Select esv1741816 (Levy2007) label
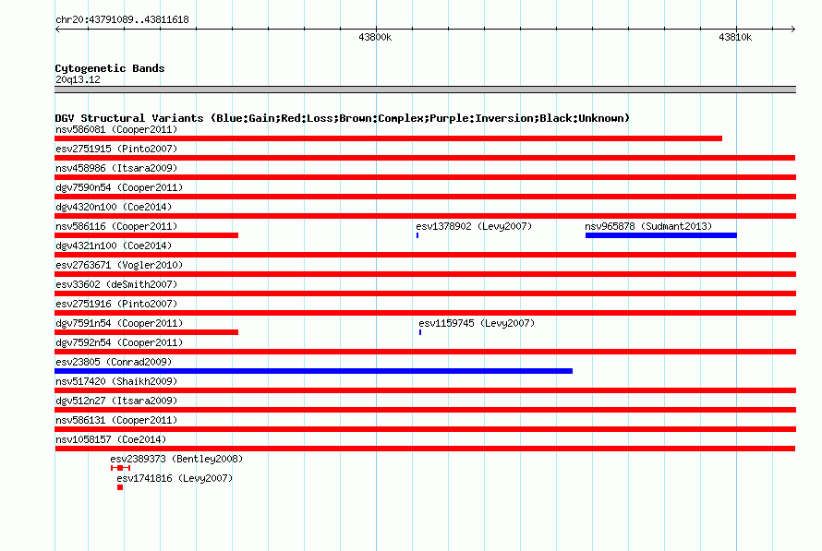Viewport: 822px width, 551px height. point(175,478)
